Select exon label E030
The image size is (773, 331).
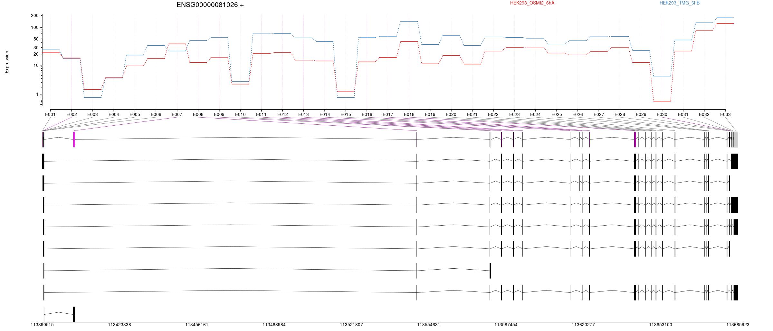click(662, 114)
